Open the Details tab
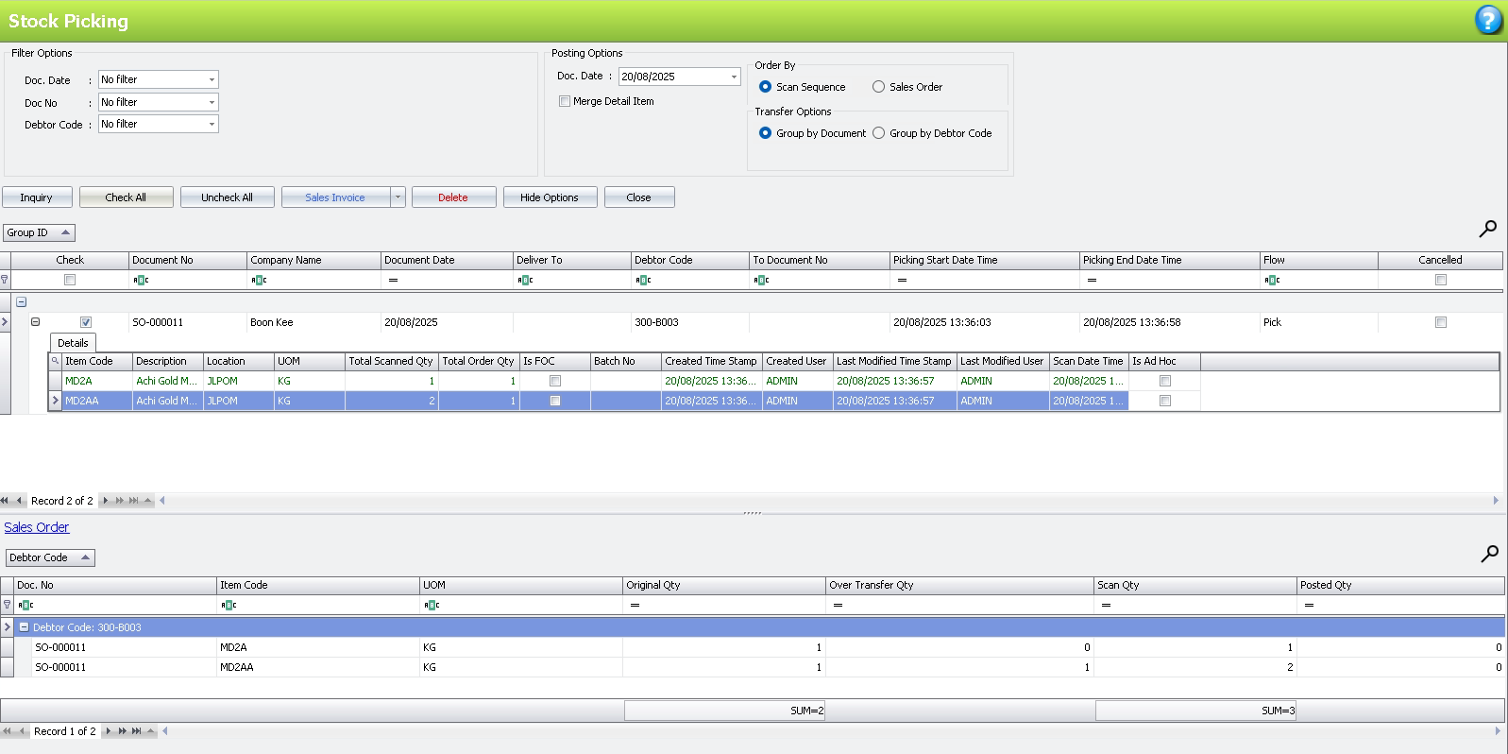This screenshot has width=1508, height=754. [x=73, y=343]
